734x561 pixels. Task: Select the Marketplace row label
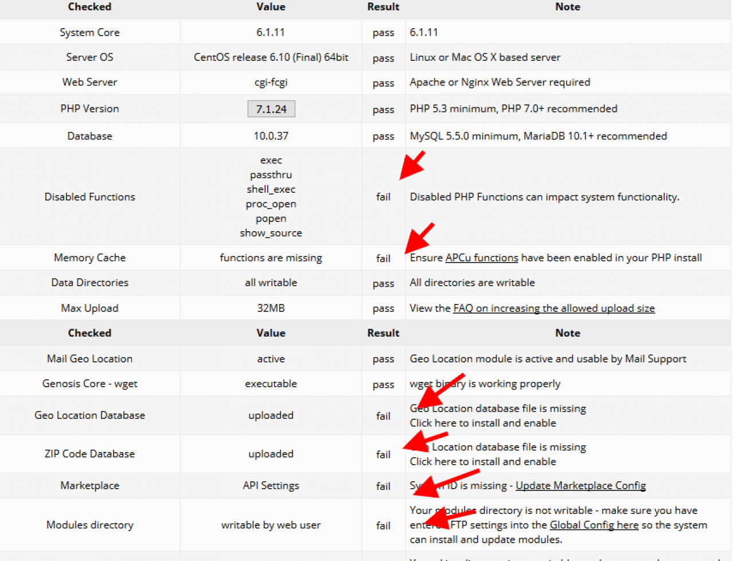(89, 485)
